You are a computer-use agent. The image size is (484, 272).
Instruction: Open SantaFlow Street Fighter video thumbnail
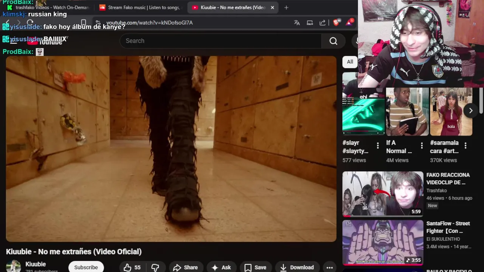click(x=383, y=243)
